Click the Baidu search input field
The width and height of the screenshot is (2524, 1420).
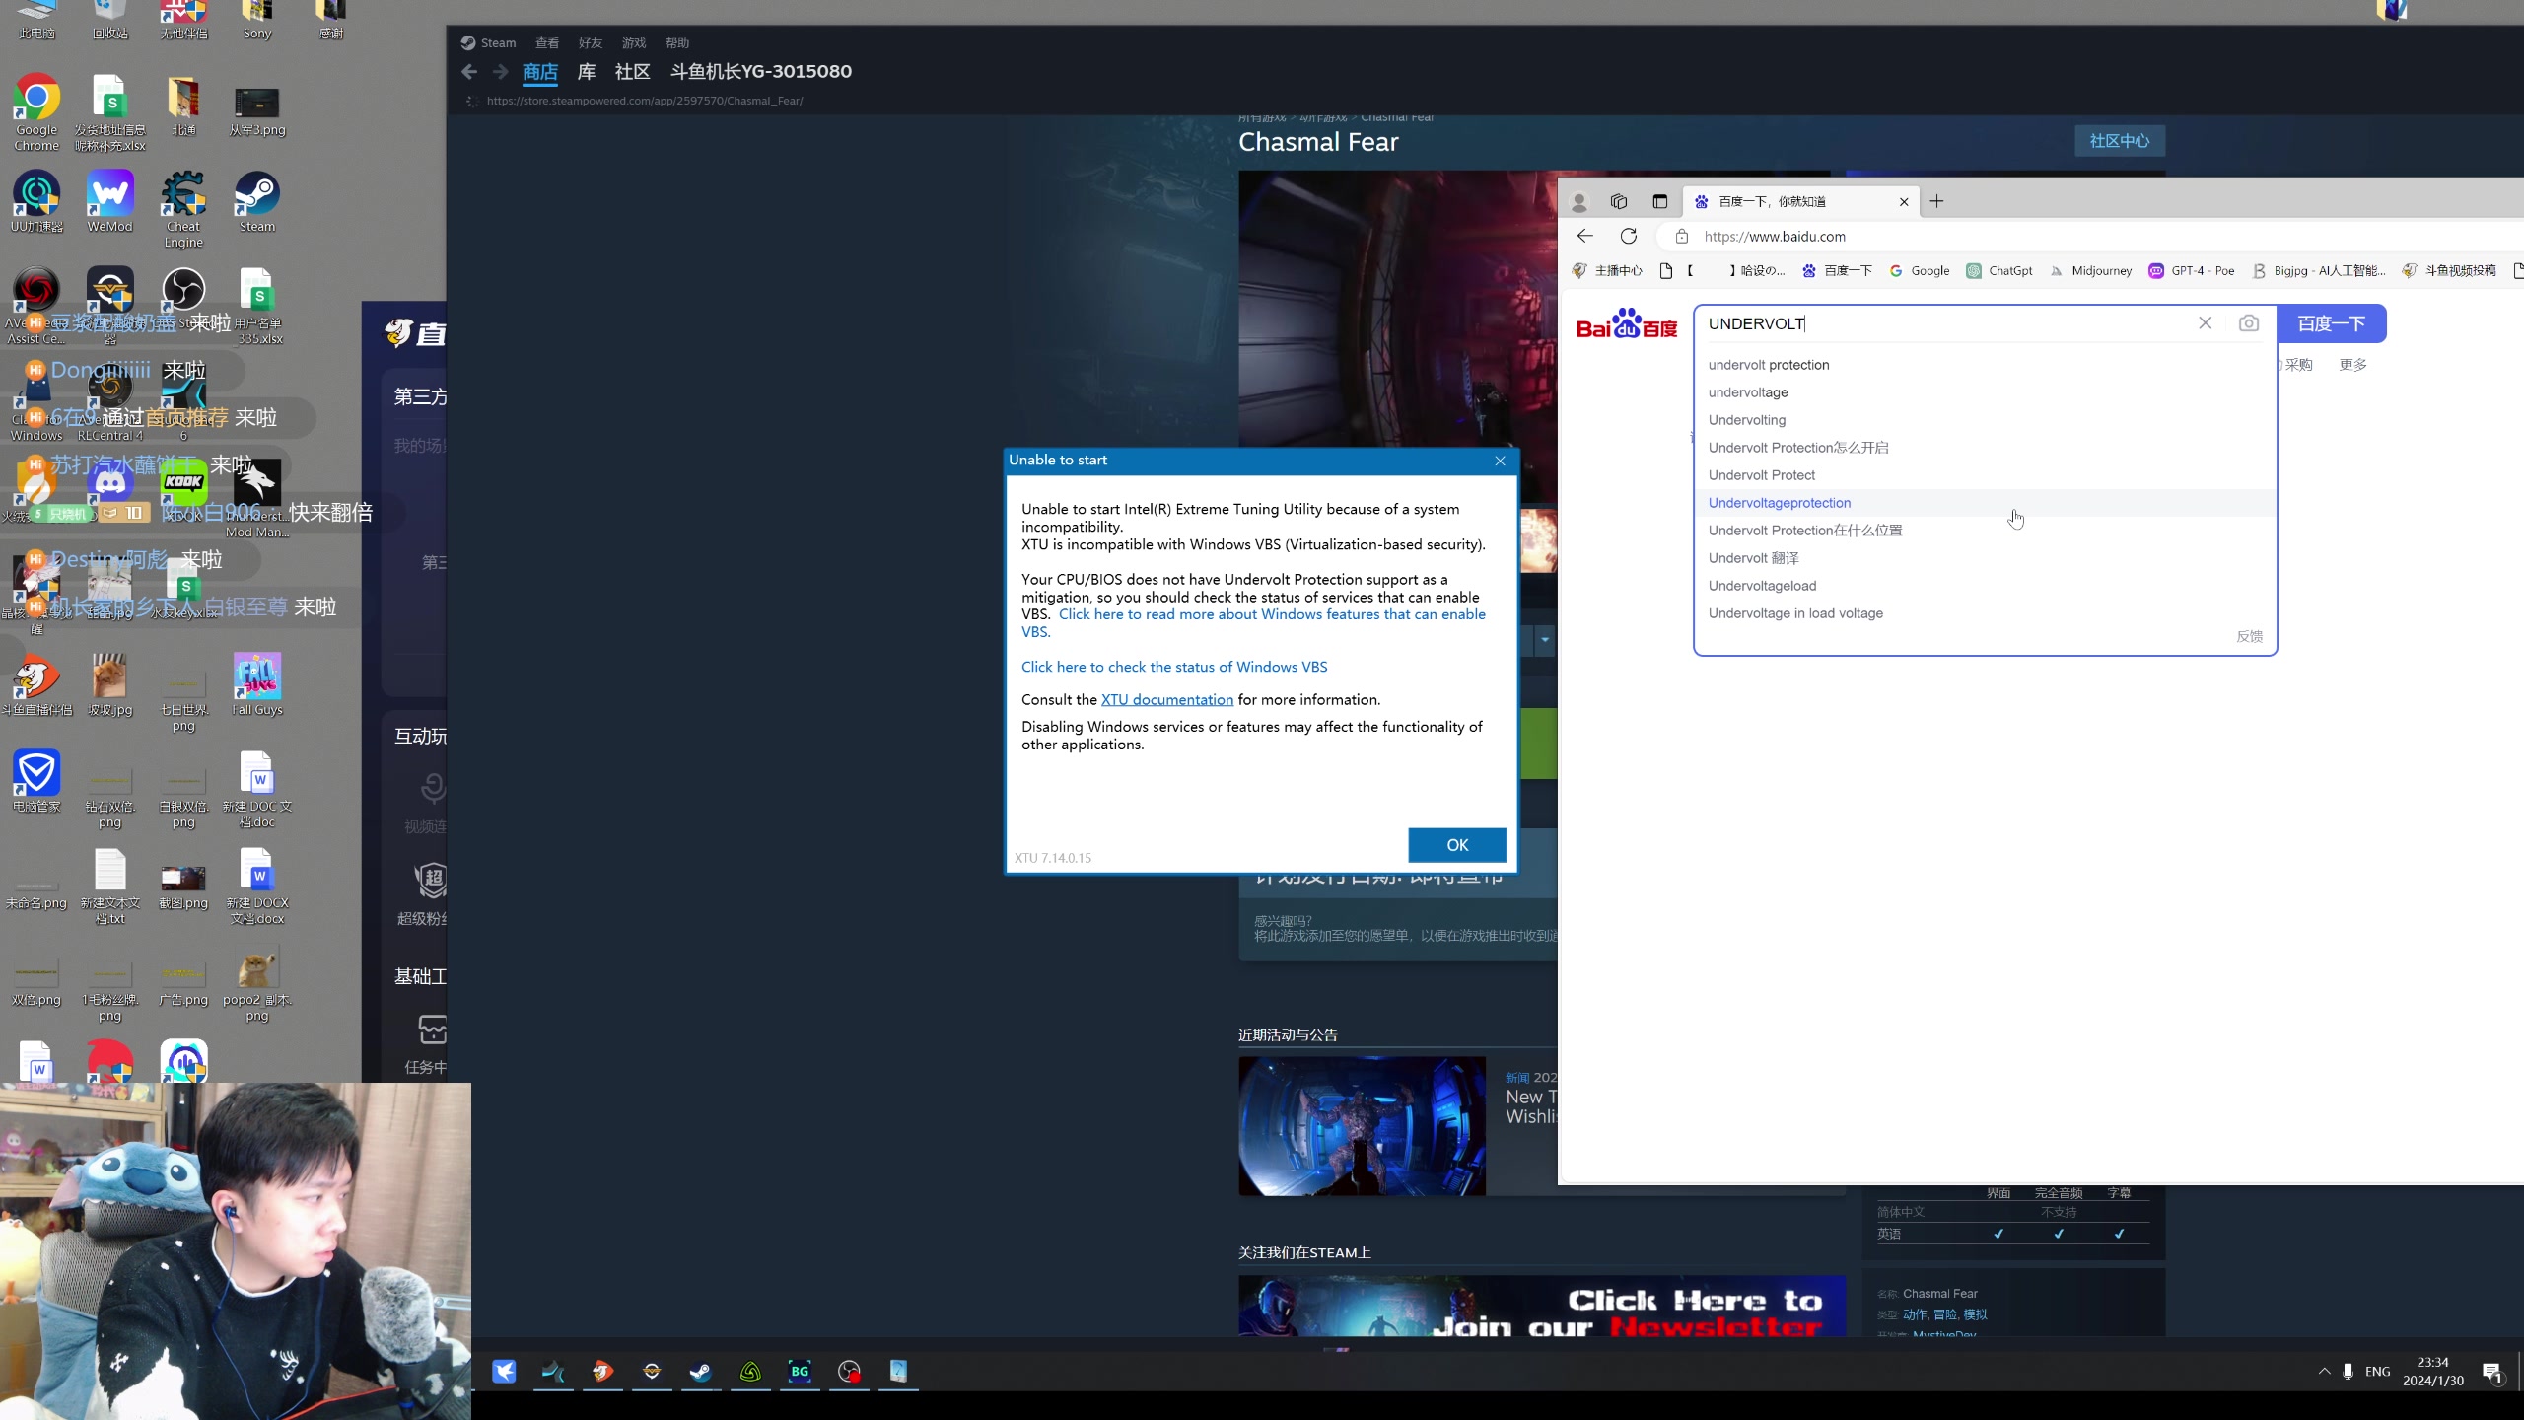coord(1942,323)
